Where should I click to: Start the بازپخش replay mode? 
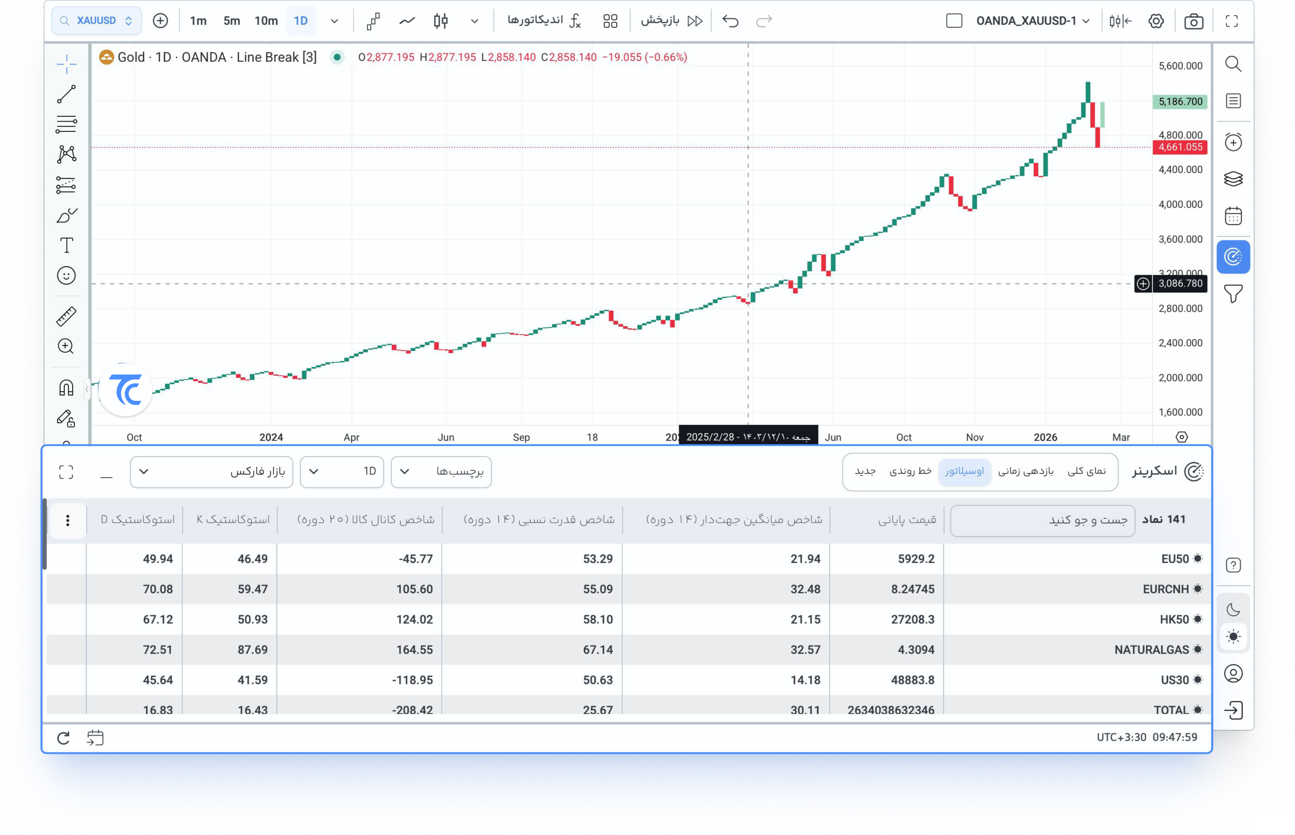[x=671, y=21]
